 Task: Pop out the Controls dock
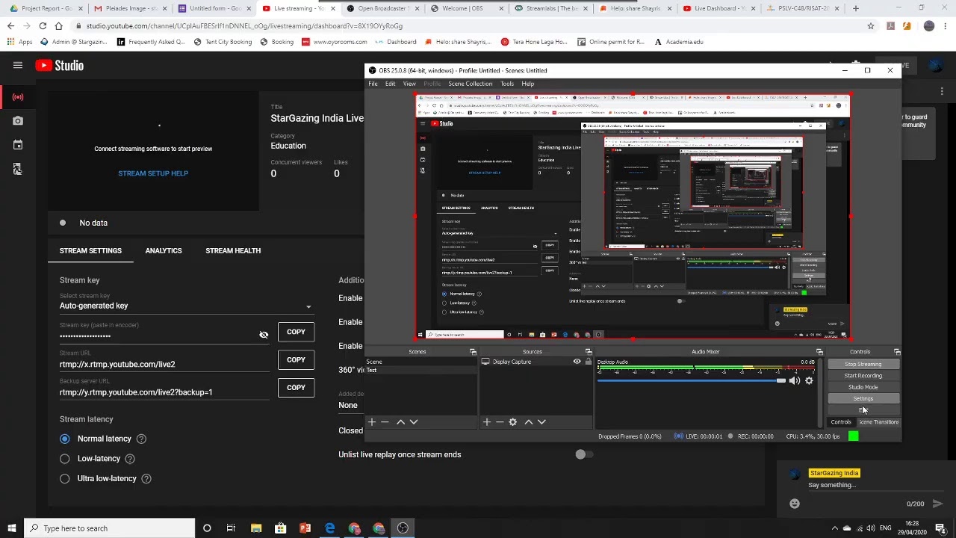897,352
